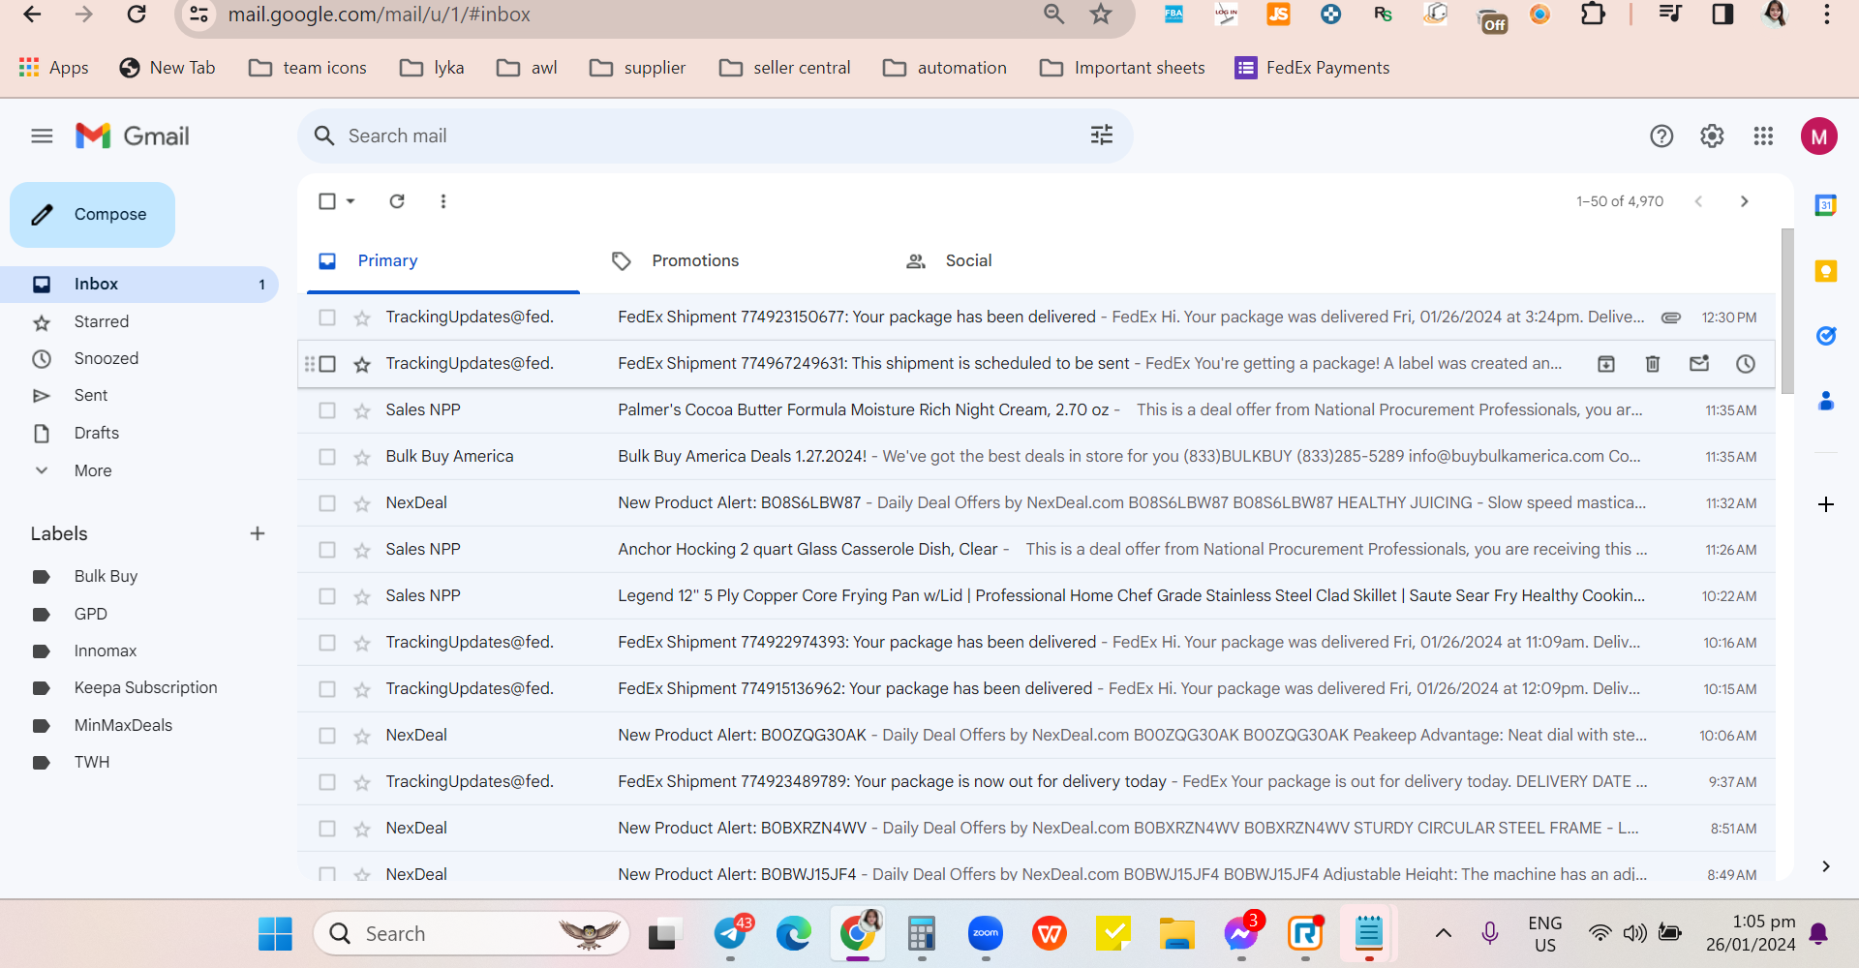The image size is (1859, 968).
Task: Mark hovered FedEx 774967249631 email as unread
Action: pos(1699,364)
